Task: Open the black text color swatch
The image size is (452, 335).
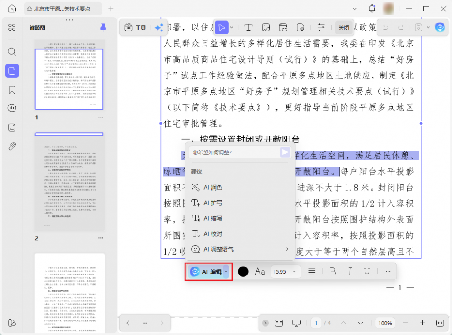Action: pyautogui.click(x=243, y=271)
